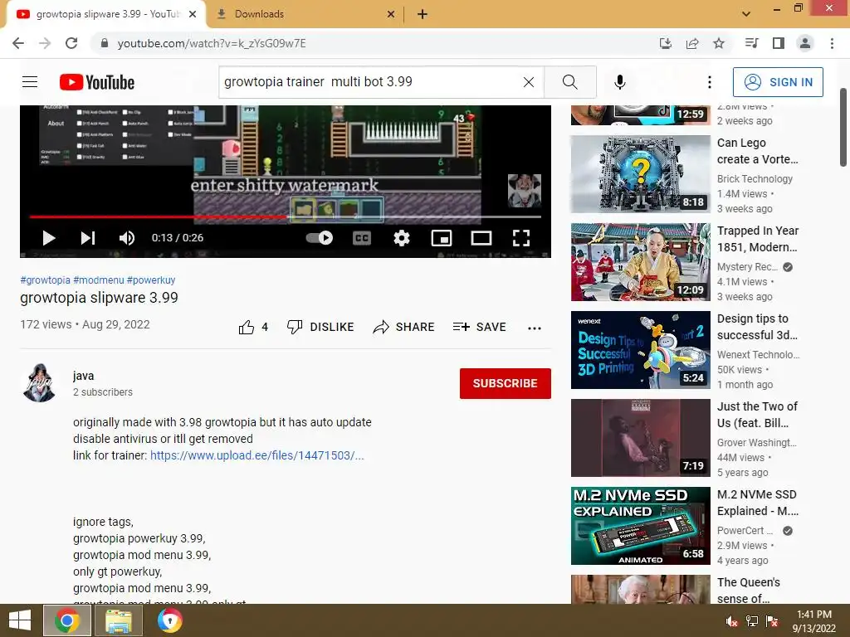
Task: Click the share page icon in address bar
Action: (x=692, y=43)
